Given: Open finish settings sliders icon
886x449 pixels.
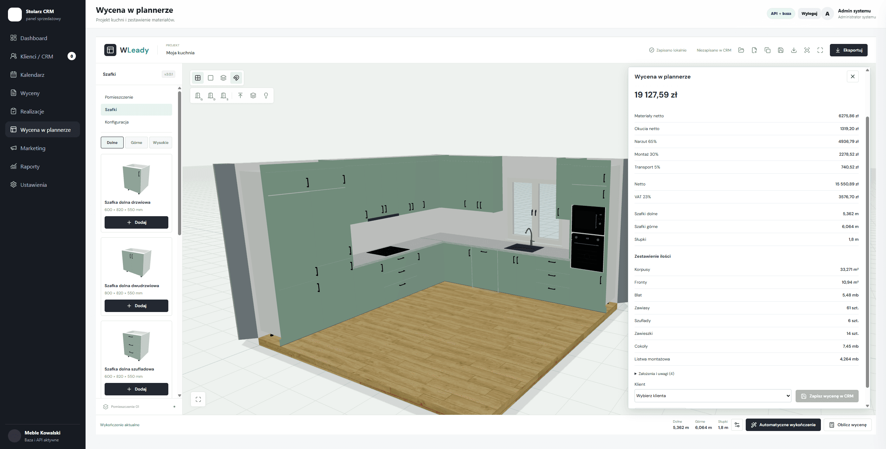Looking at the screenshot, I should pos(737,425).
